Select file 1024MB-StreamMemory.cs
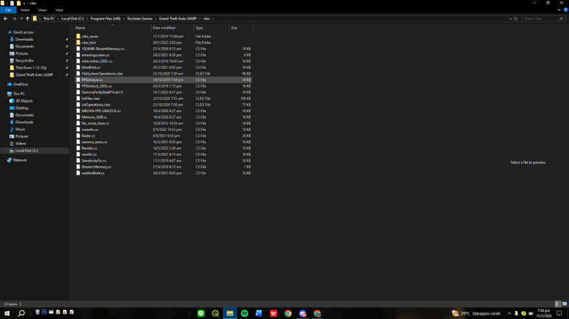The height and width of the screenshot is (319, 569). [x=163, y=49]
